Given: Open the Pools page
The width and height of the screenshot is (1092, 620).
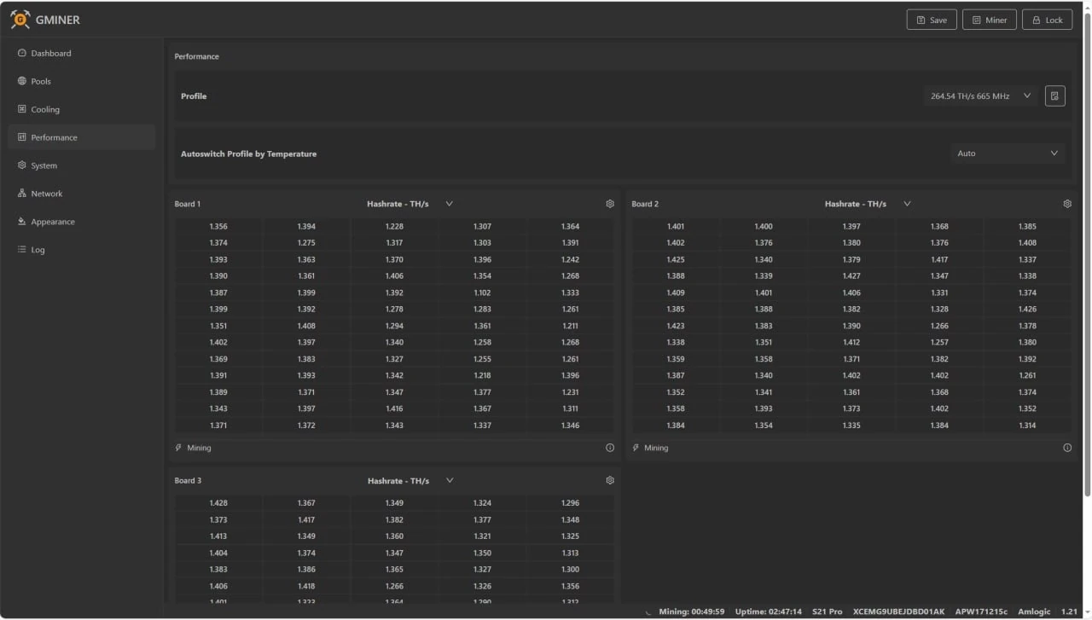Looking at the screenshot, I should [x=41, y=81].
